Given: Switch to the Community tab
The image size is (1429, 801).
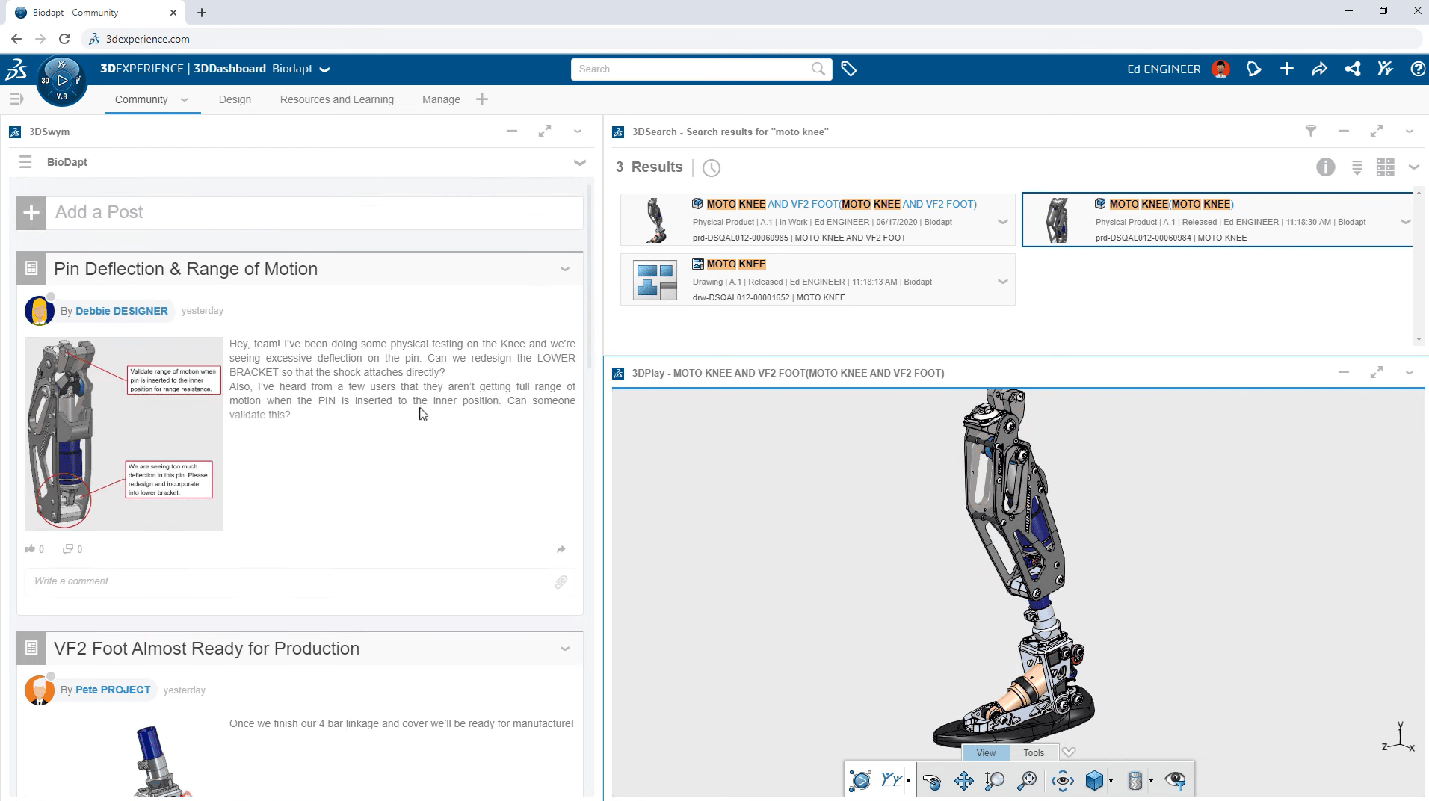Looking at the screenshot, I should click(x=141, y=99).
